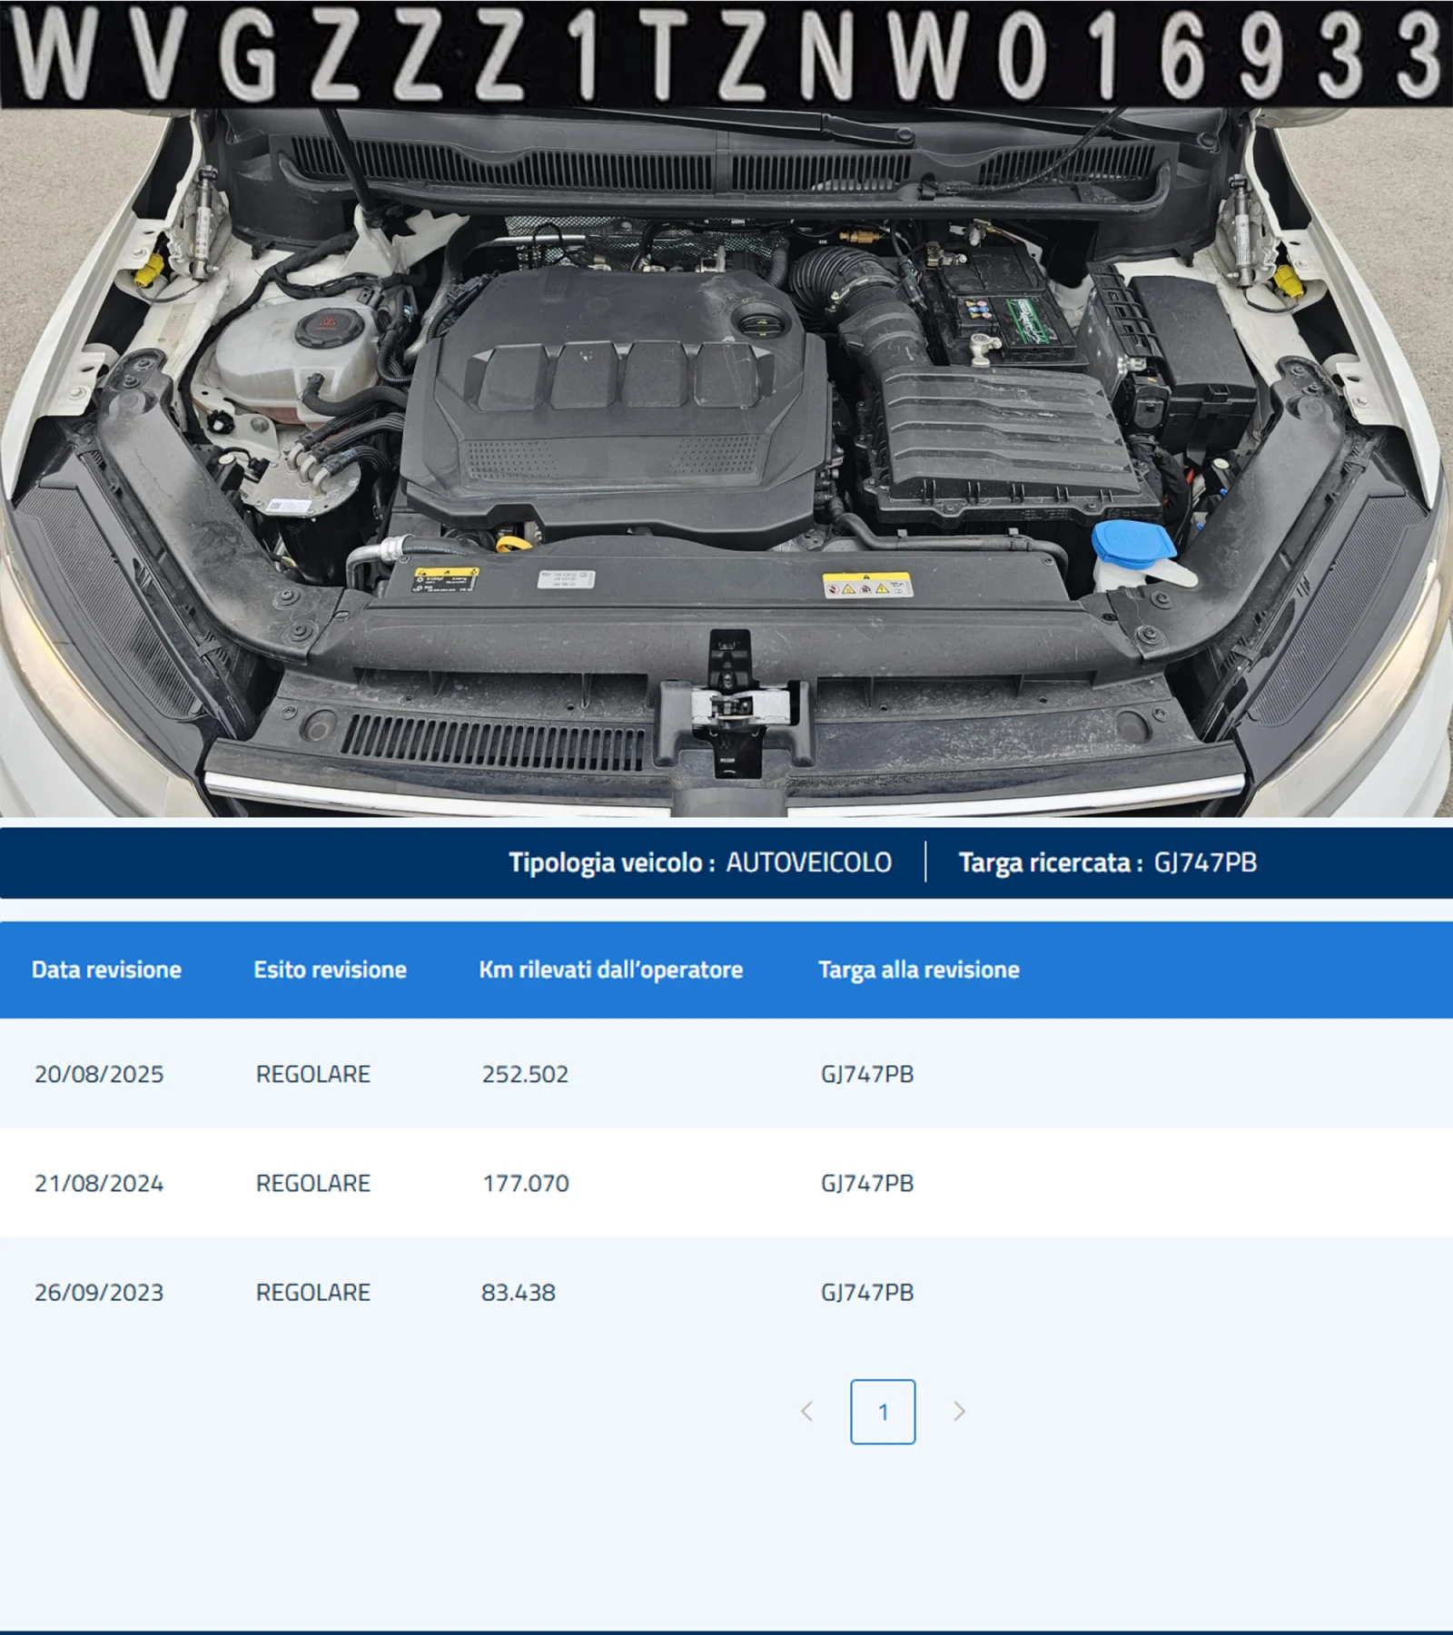Click the 'Tipologia veicolo' AUTOVEICOLO label
Viewport: 1453px width, 1635px height.
807,863
